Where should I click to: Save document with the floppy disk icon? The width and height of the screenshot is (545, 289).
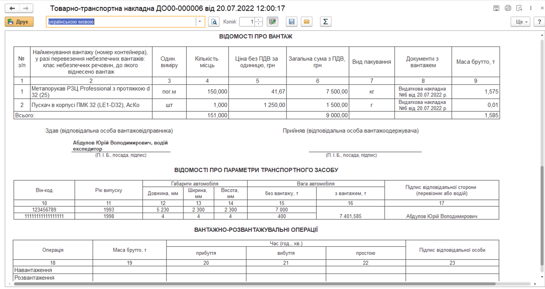pyautogui.click(x=292, y=22)
